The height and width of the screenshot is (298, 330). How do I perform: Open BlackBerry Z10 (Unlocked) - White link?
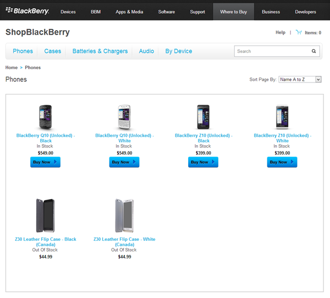pos(283,138)
